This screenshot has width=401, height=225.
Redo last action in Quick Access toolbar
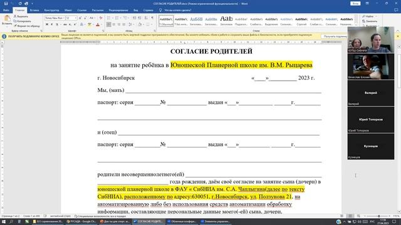click(20, 4)
